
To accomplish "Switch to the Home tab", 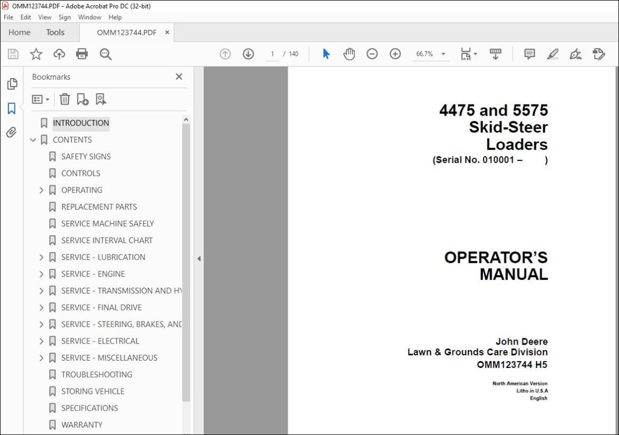I will [19, 32].
